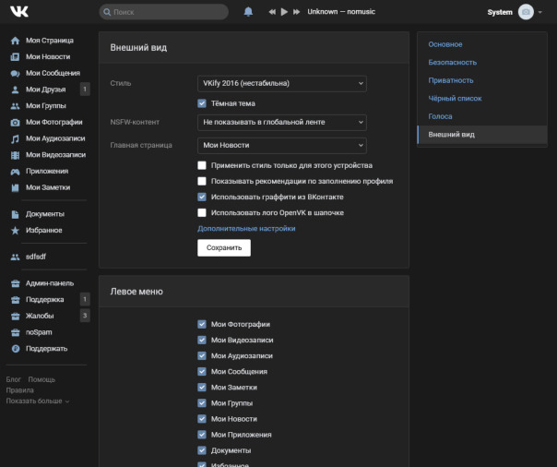The image size is (557, 467).
Task: Open Мои Друзья in sidebar
Action: 46,90
